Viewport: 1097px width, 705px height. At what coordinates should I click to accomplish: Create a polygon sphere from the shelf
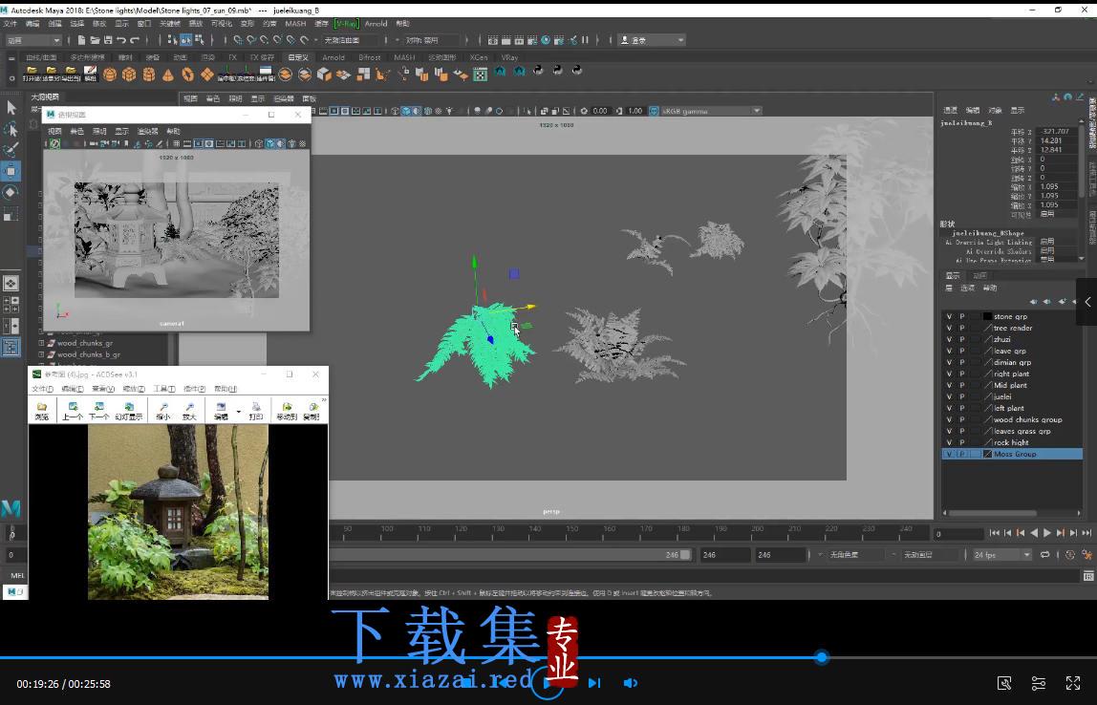pyautogui.click(x=110, y=74)
